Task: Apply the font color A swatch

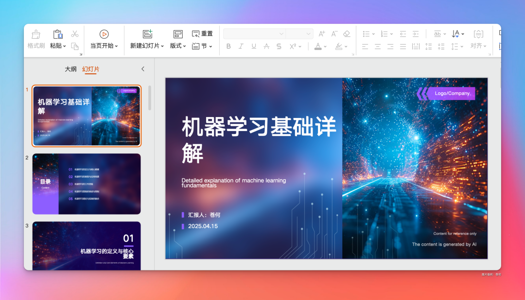Action: coord(318,47)
